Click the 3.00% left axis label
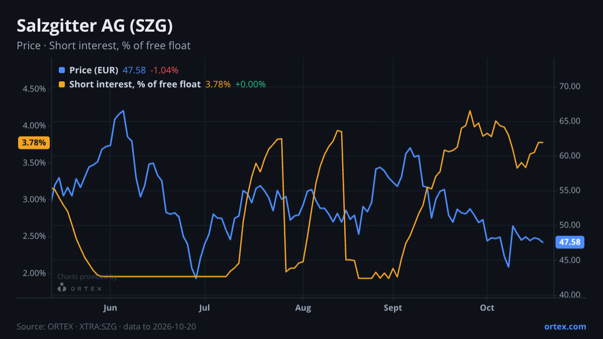 (x=34, y=199)
